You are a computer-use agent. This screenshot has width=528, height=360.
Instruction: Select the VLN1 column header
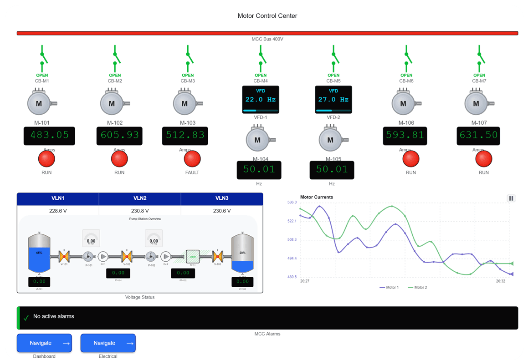point(58,198)
